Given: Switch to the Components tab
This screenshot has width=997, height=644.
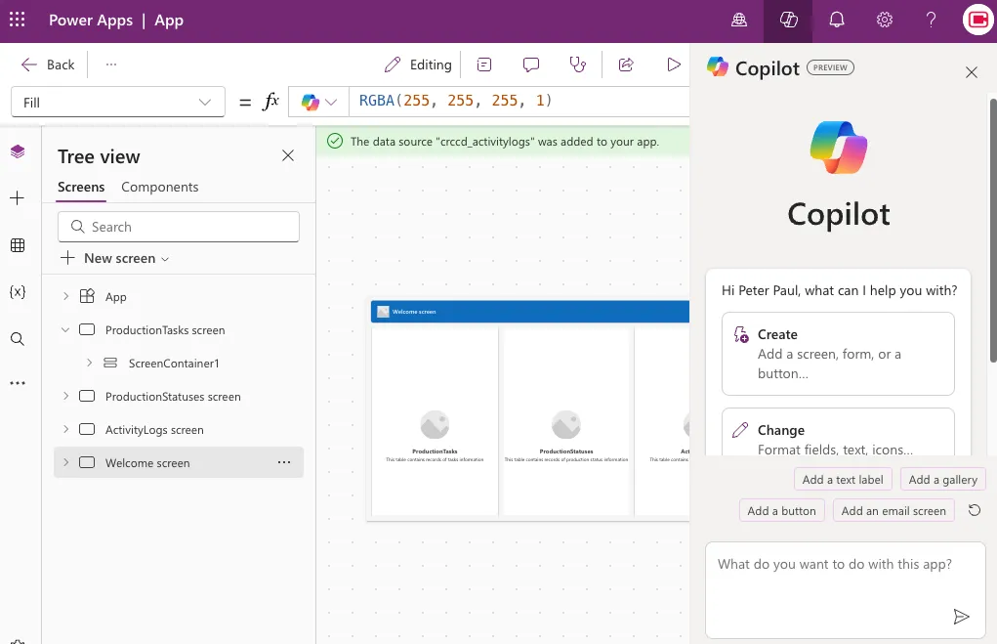Looking at the screenshot, I should [x=159, y=187].
